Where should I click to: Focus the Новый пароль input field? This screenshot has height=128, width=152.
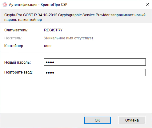95,62
